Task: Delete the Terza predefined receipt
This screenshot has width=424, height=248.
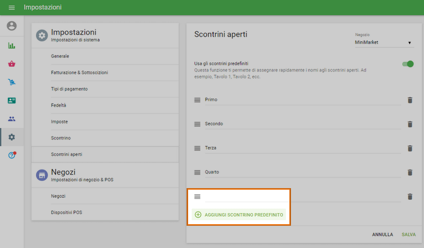Action: (x=410, y=148)
